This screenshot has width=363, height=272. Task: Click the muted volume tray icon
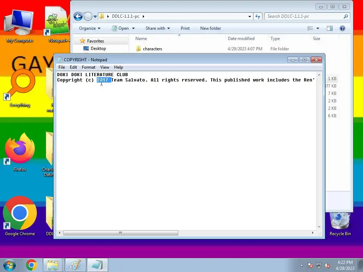[x=327, y=265]
